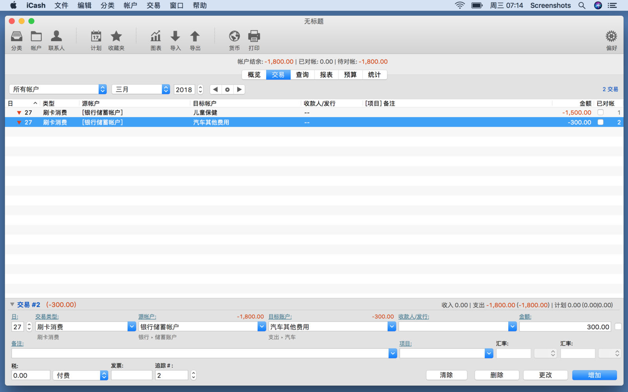Open the 图表 charts icon
The width and height of the screenshot is (628, 392).
pyautogui.click(x=156, y=40)
